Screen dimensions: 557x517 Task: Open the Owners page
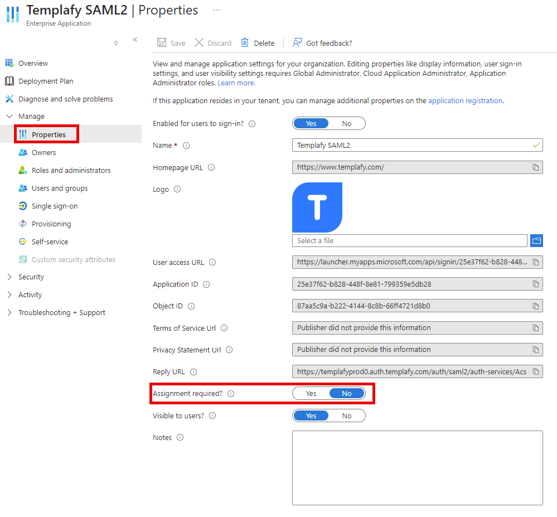(45, 152)
